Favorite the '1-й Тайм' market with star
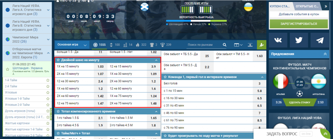Viewport: 333px width, 139px height. click(48, 80)
